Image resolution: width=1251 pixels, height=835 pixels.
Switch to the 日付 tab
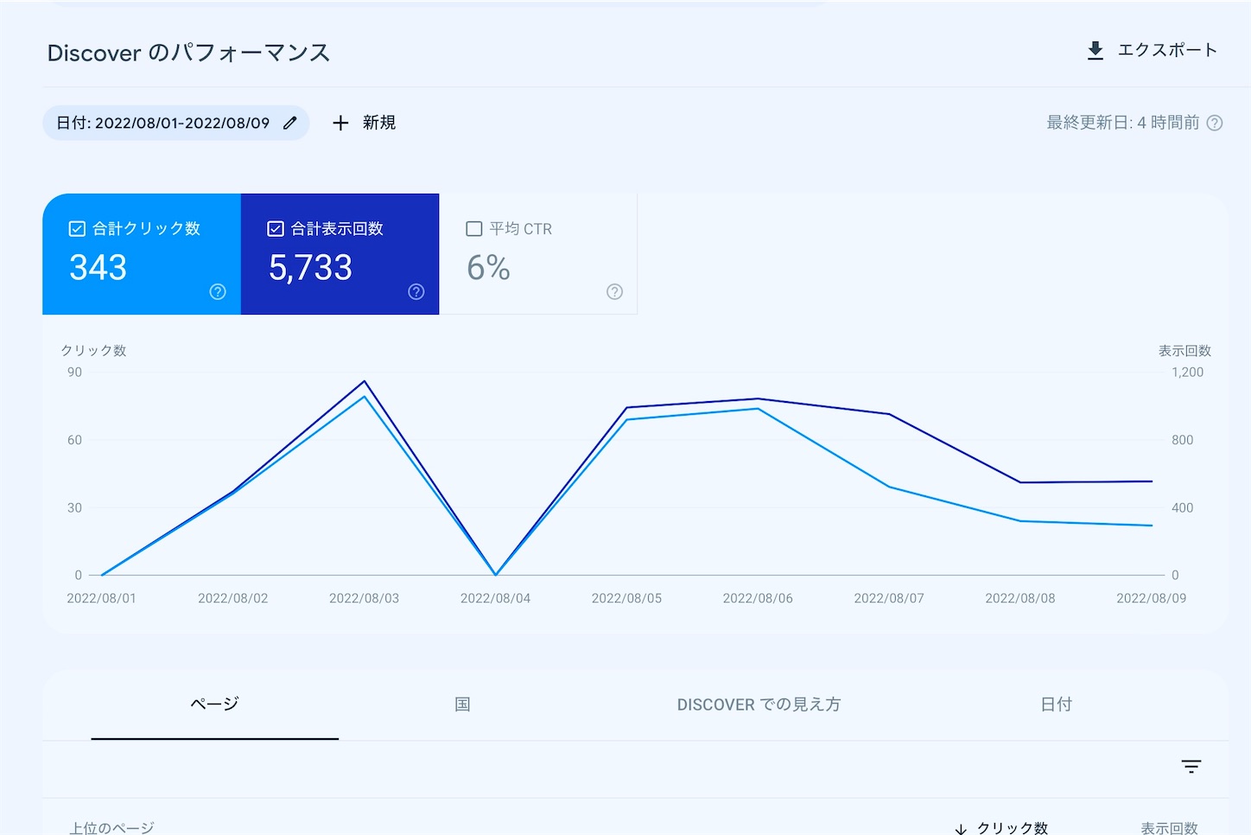coord(1056,704)
